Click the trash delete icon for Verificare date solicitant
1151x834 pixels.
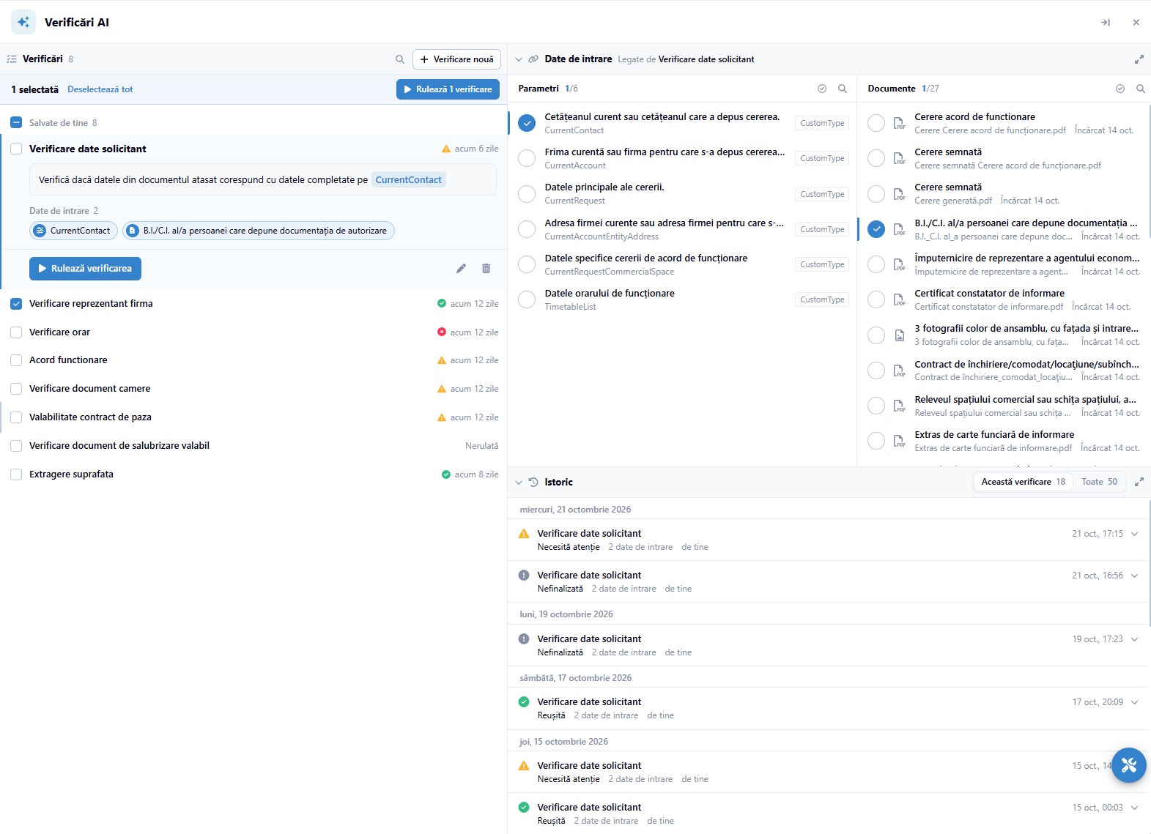click(x=486, y=269)
